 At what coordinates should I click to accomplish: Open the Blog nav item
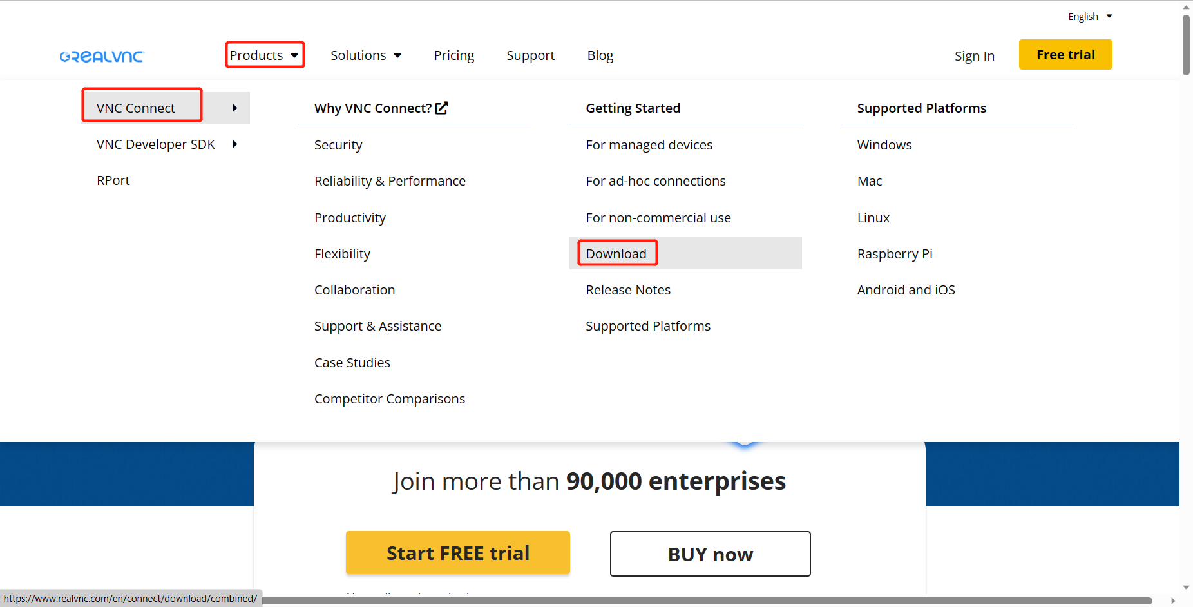coord(600,55)
